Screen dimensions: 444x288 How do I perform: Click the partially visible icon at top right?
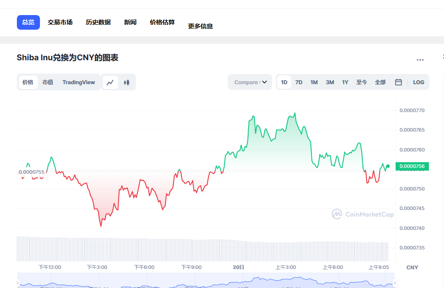pos(442,57)
